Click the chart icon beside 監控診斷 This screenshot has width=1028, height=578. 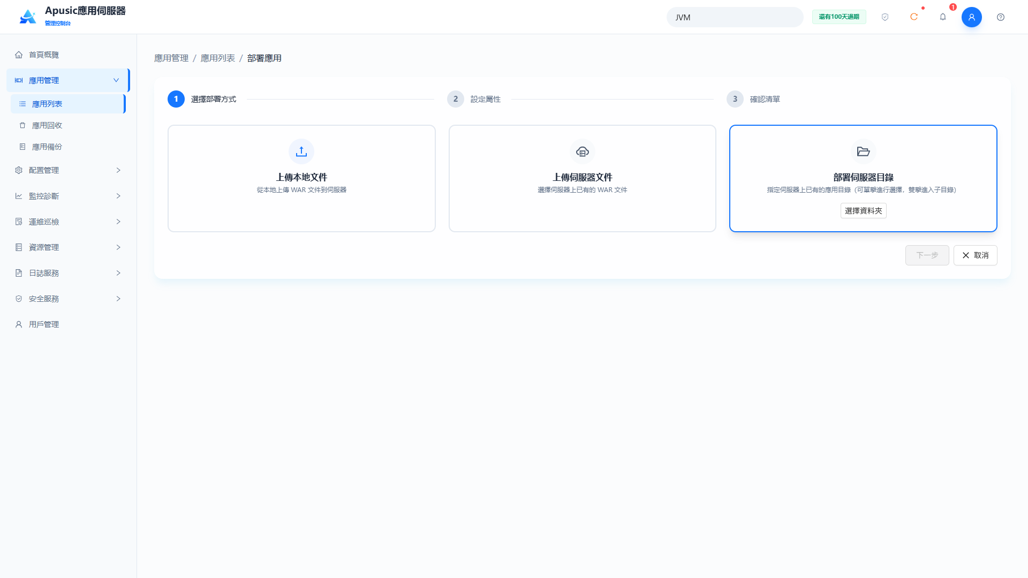coord(19,196)
